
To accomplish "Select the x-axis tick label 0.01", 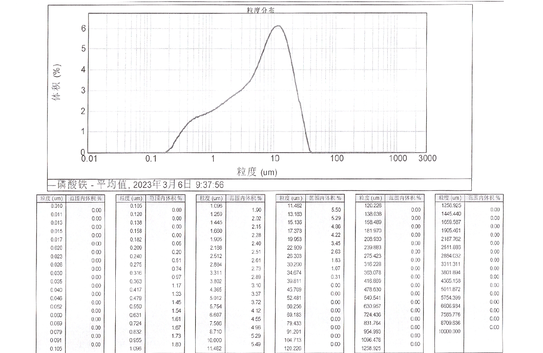I will [x=89, y=159].
